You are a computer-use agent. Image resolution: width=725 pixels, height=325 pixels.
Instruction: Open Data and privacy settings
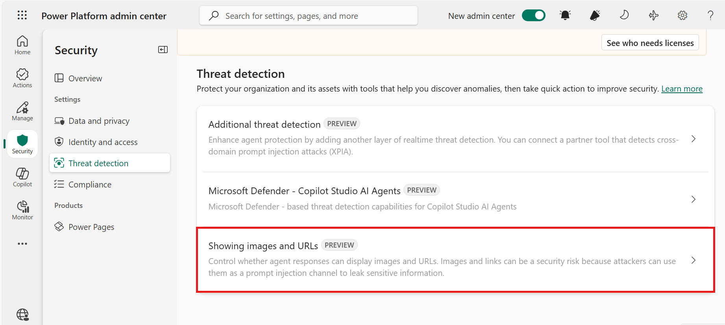(110, 121)
